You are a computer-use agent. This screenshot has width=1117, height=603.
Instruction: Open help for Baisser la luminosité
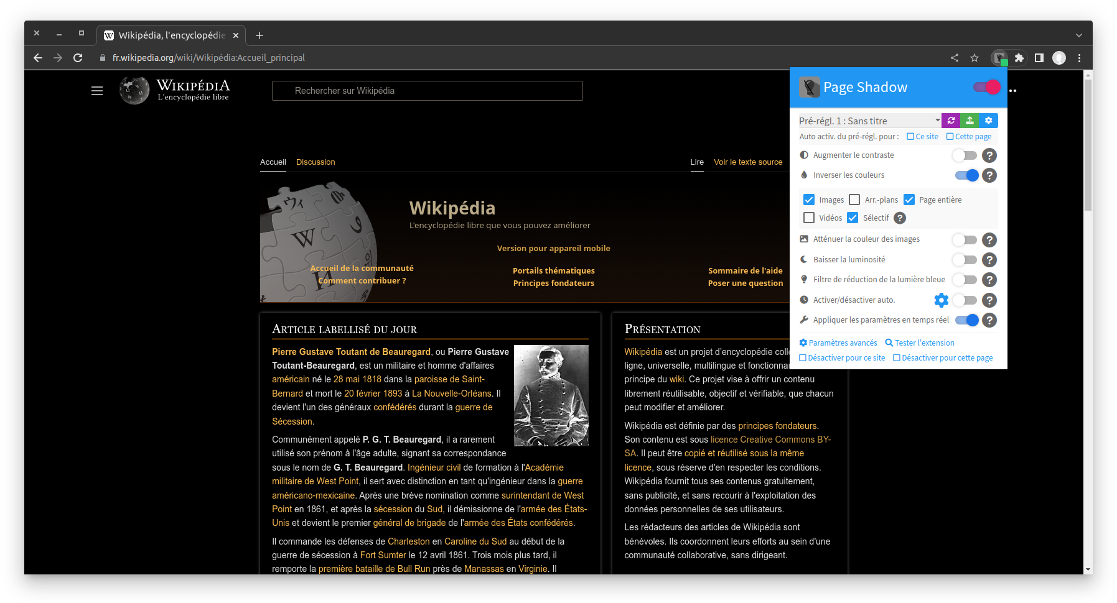(x=989, y=260)
